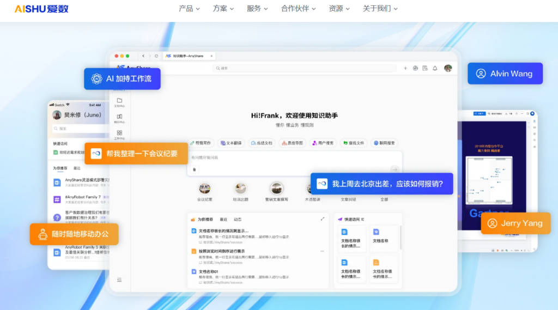The height and width of the screenshot is (310, 558).
Task: Expand the 关于我们 navigation dropdown
Action: click(380, 9)
